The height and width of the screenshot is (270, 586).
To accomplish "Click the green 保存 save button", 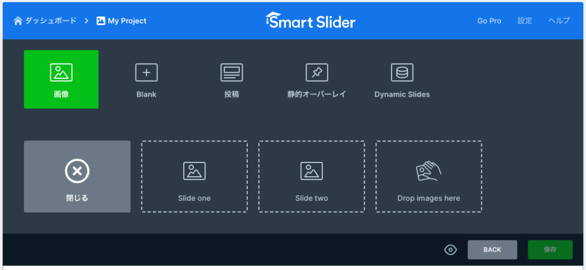I will pyautogui.click(x=550, y=249).
